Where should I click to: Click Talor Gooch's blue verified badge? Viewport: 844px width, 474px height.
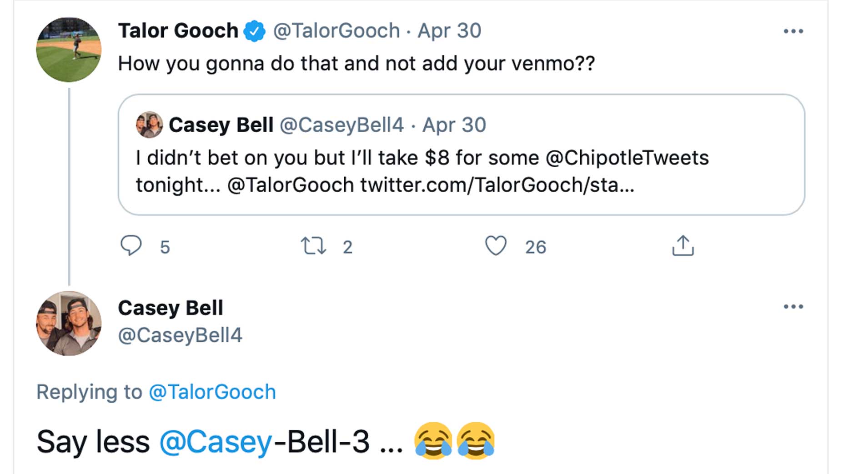[255, 31]
